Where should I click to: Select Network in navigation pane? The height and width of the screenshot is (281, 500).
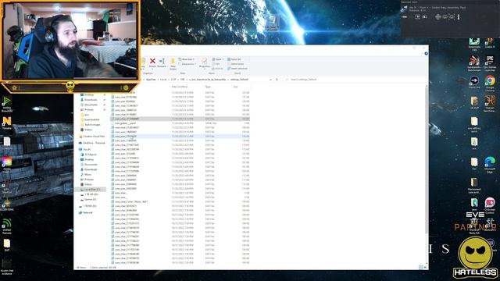[85, 212]
